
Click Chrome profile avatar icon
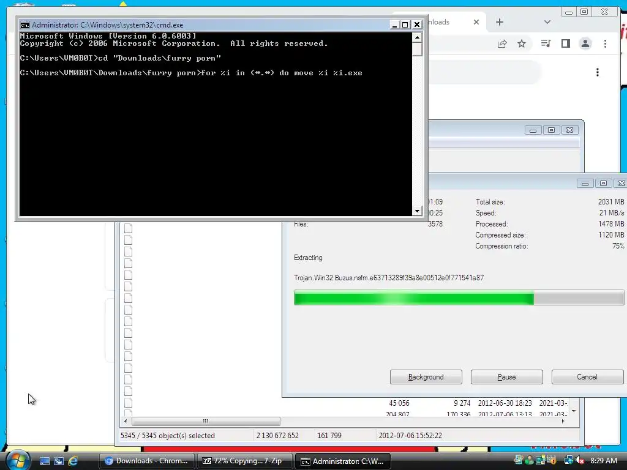585,43
